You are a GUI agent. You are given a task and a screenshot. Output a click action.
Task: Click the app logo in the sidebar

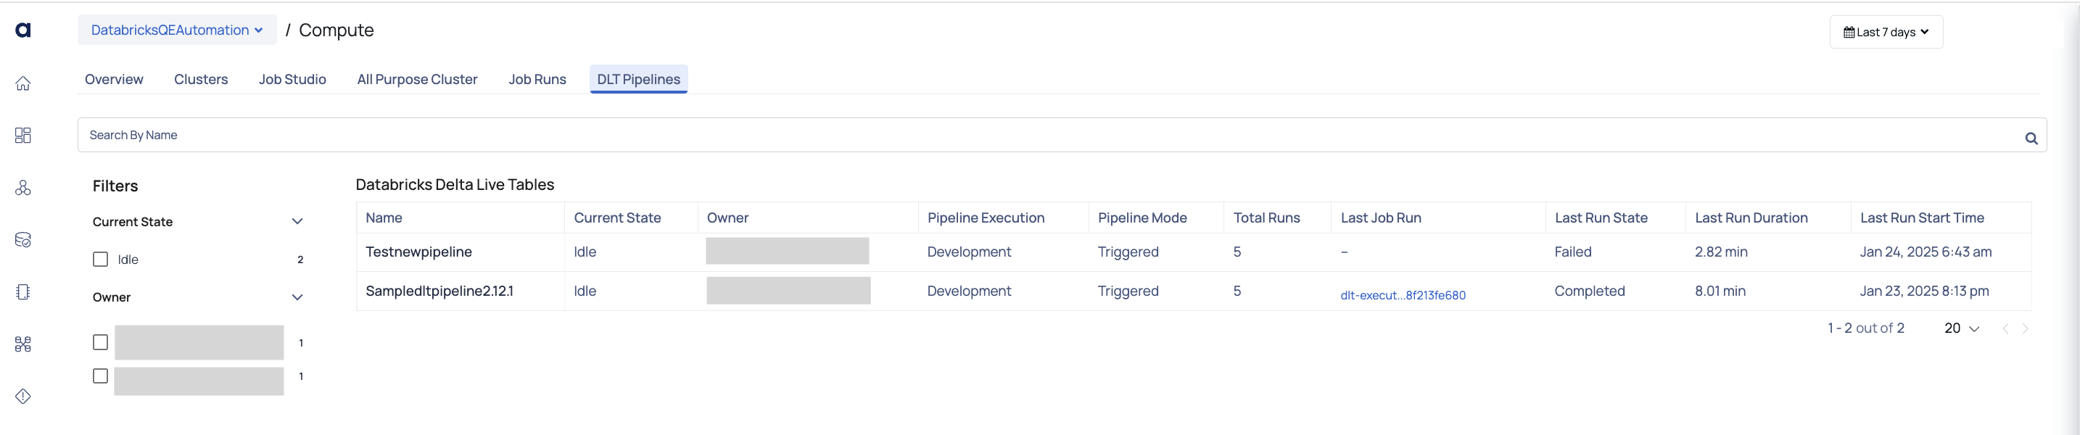pyautogui.click(x=23, y=30)
